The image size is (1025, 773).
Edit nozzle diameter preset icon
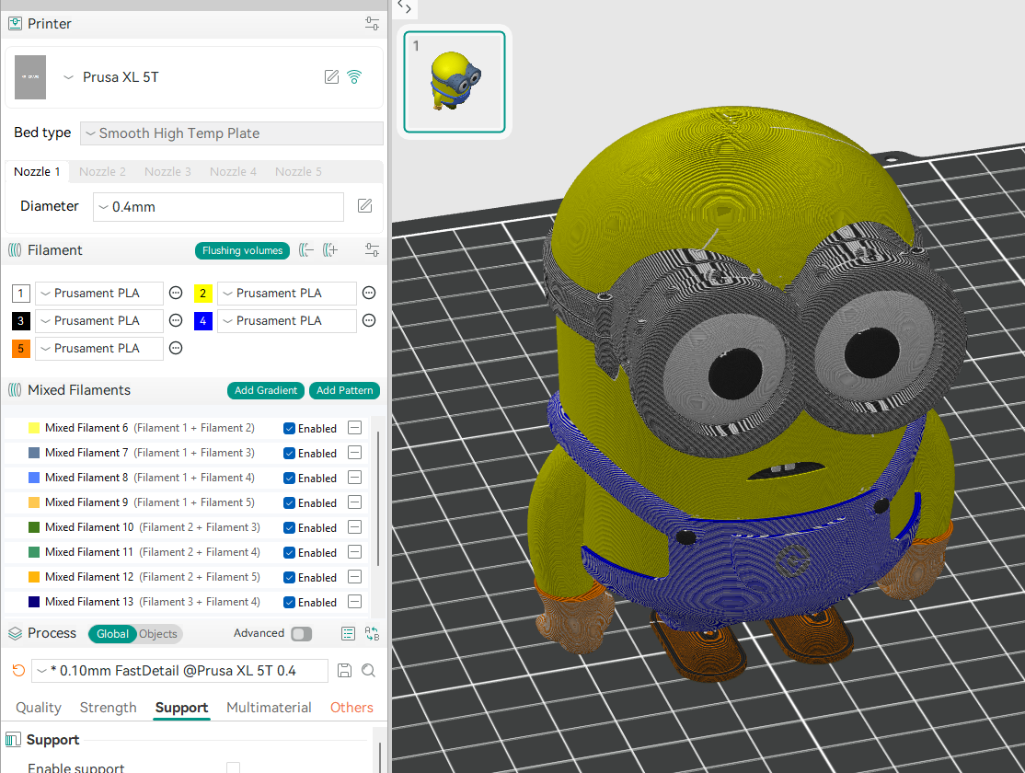tap(364, 206)
